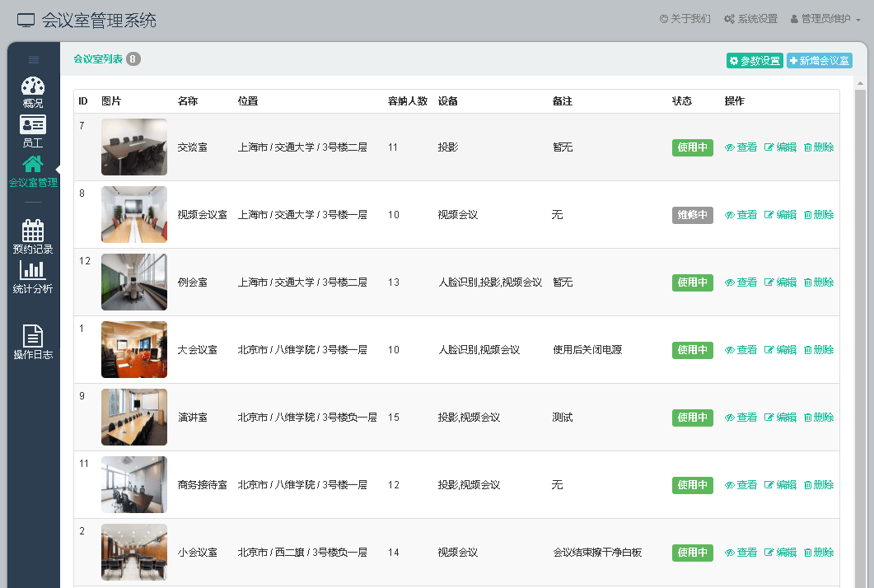
Task: Delete the 例会室 meeting room
Action: click(819, 282)
